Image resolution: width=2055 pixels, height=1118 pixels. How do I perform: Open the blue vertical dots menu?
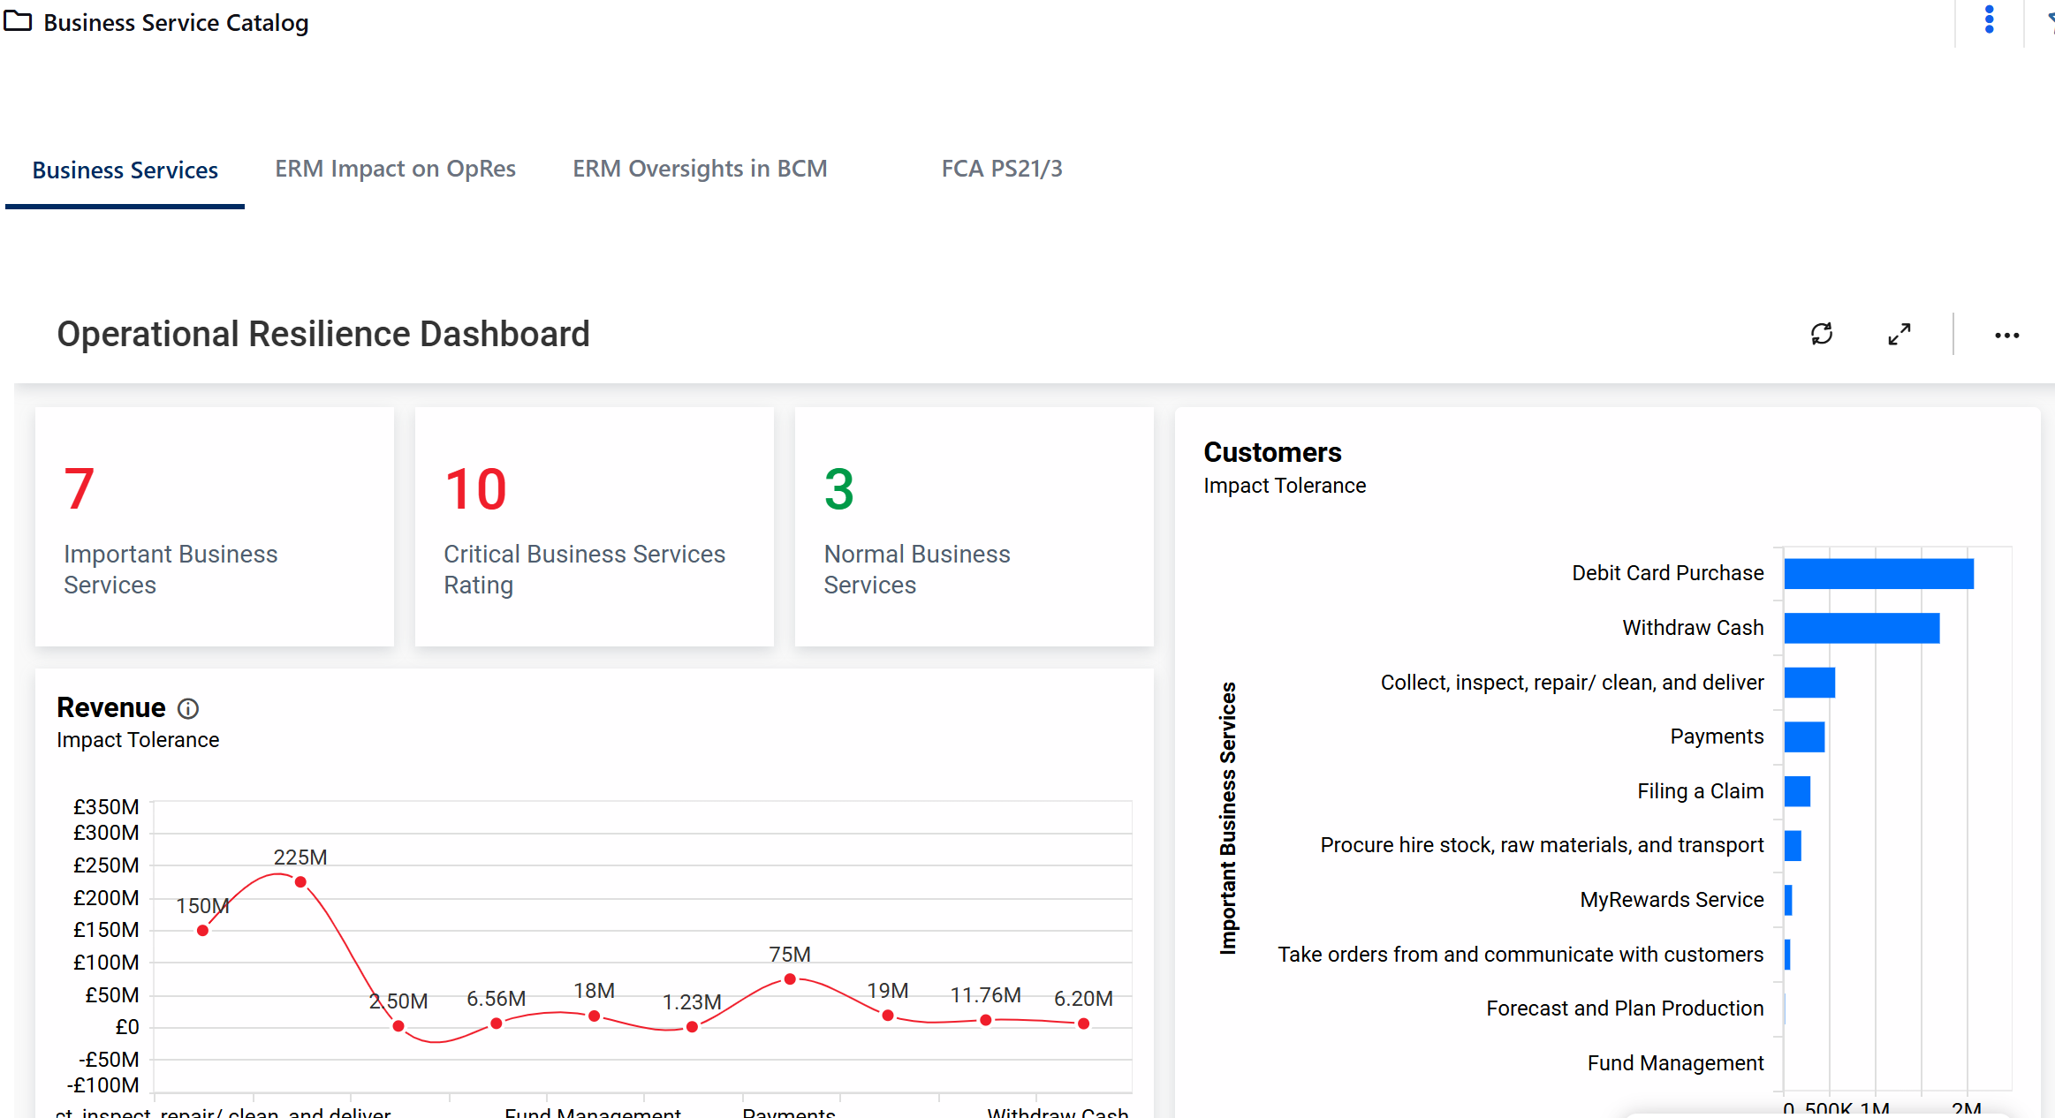1989,19
